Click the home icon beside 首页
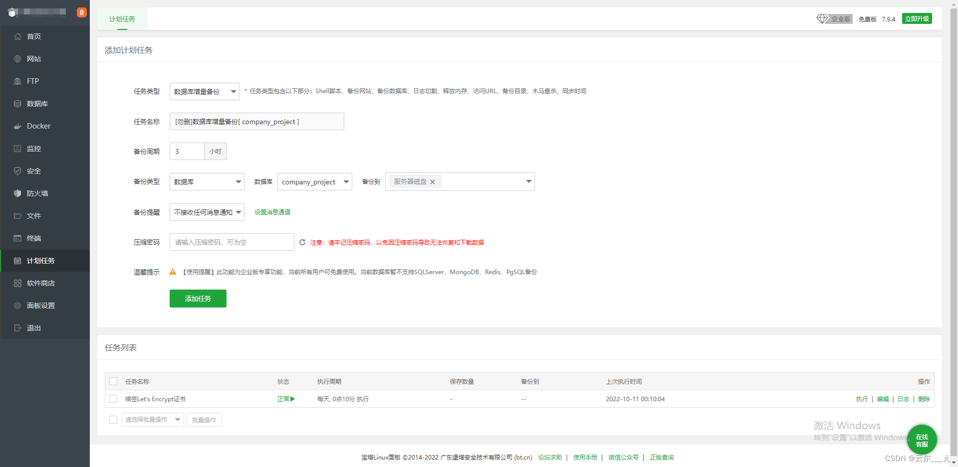Image resolution: width=958 pixels, height=467 pixels. click(x=17, y=36)
